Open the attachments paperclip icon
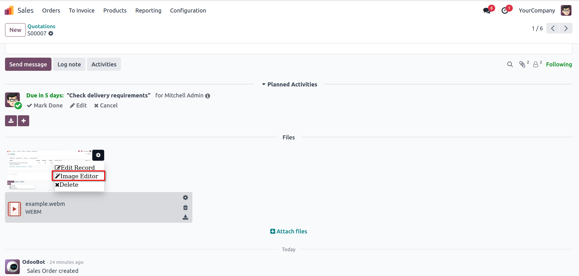Screen dimensions: 579x276 click(x=522, y=65)
